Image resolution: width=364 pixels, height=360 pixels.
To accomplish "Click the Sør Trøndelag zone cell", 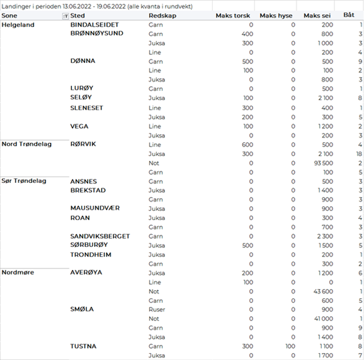I will (25, 181).
